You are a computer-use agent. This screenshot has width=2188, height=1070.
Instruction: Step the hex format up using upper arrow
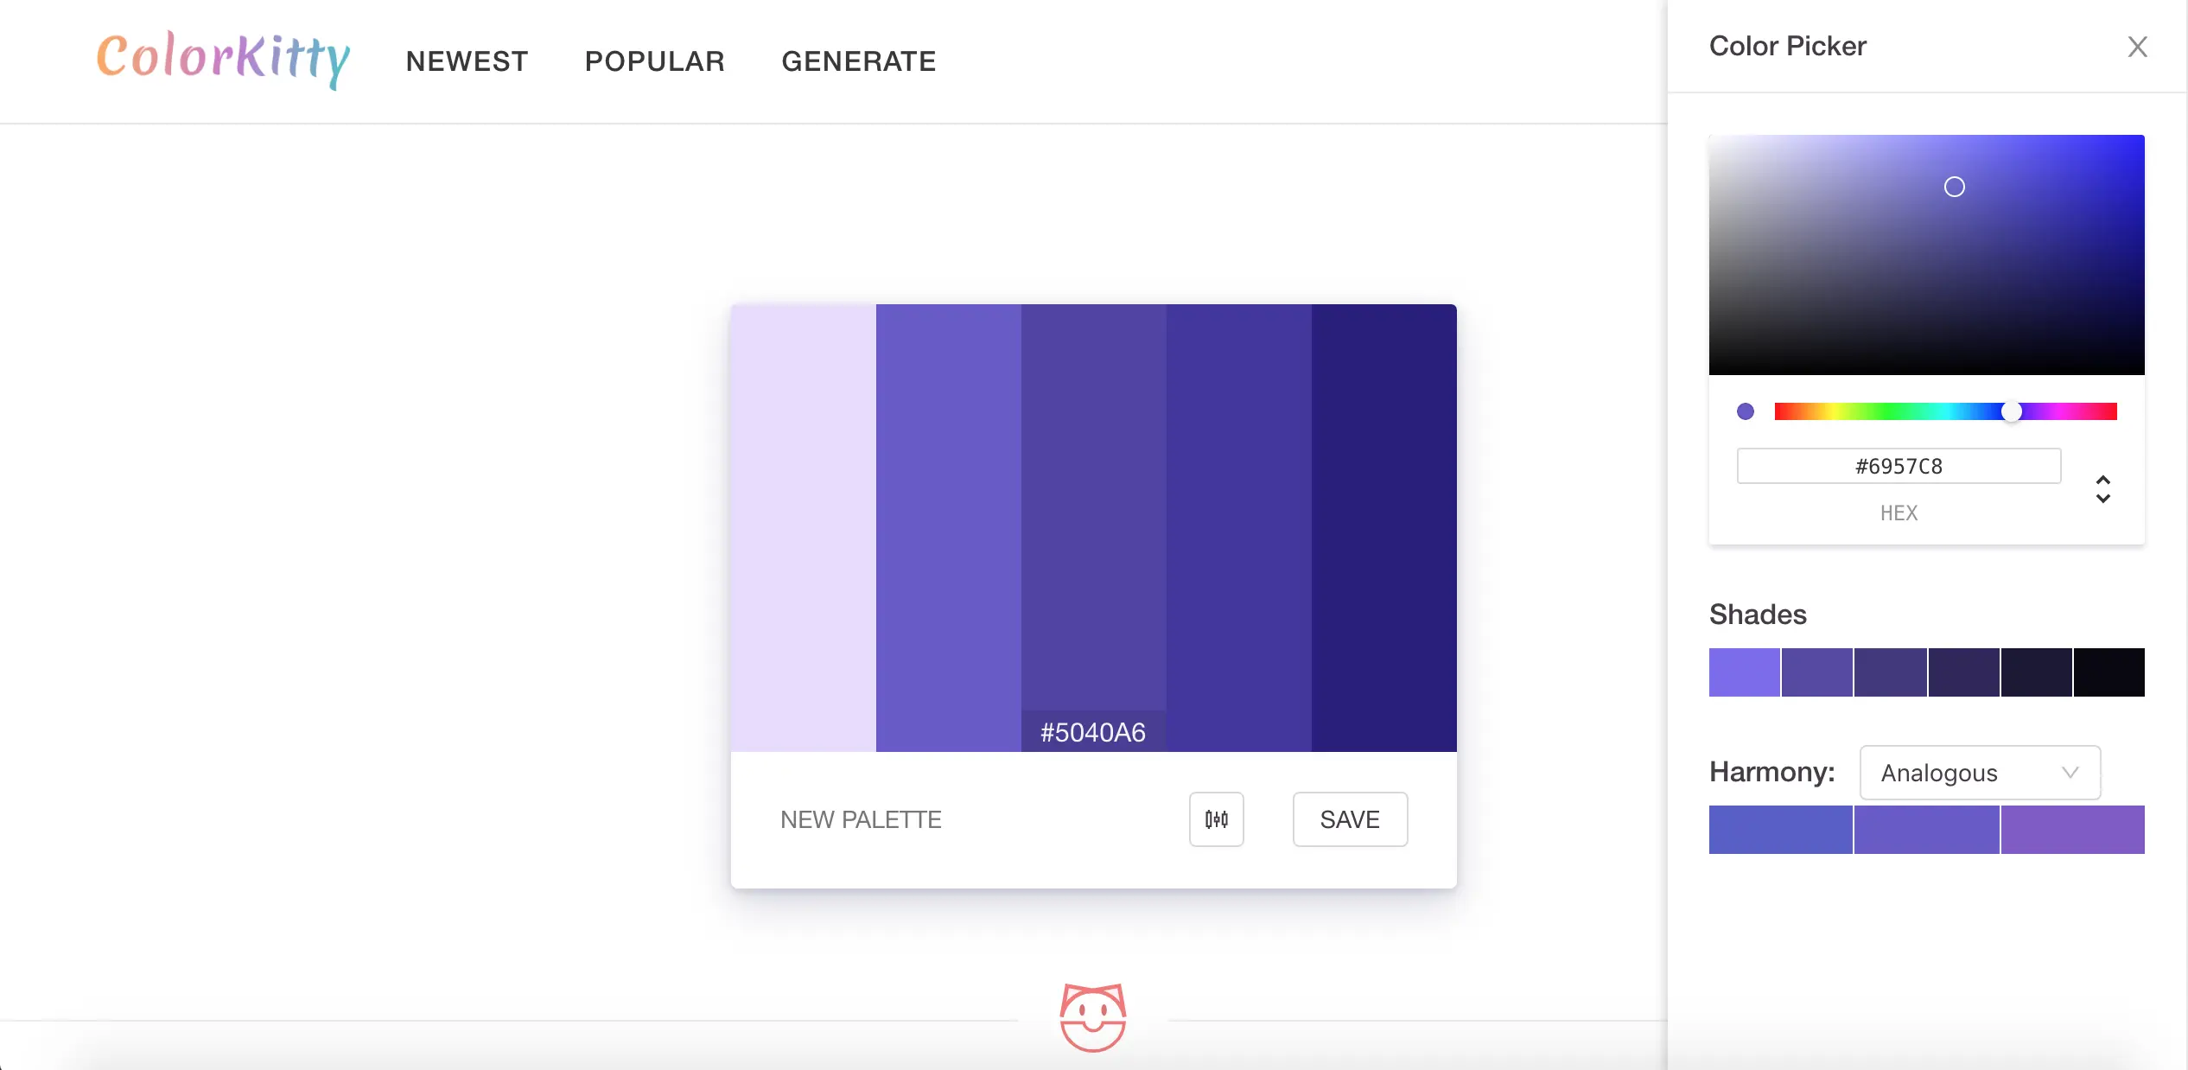tap(2103, 482)
